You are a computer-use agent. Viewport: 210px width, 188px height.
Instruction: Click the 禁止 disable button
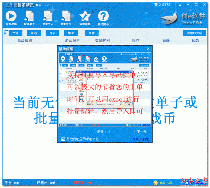[x=71, y=33]
